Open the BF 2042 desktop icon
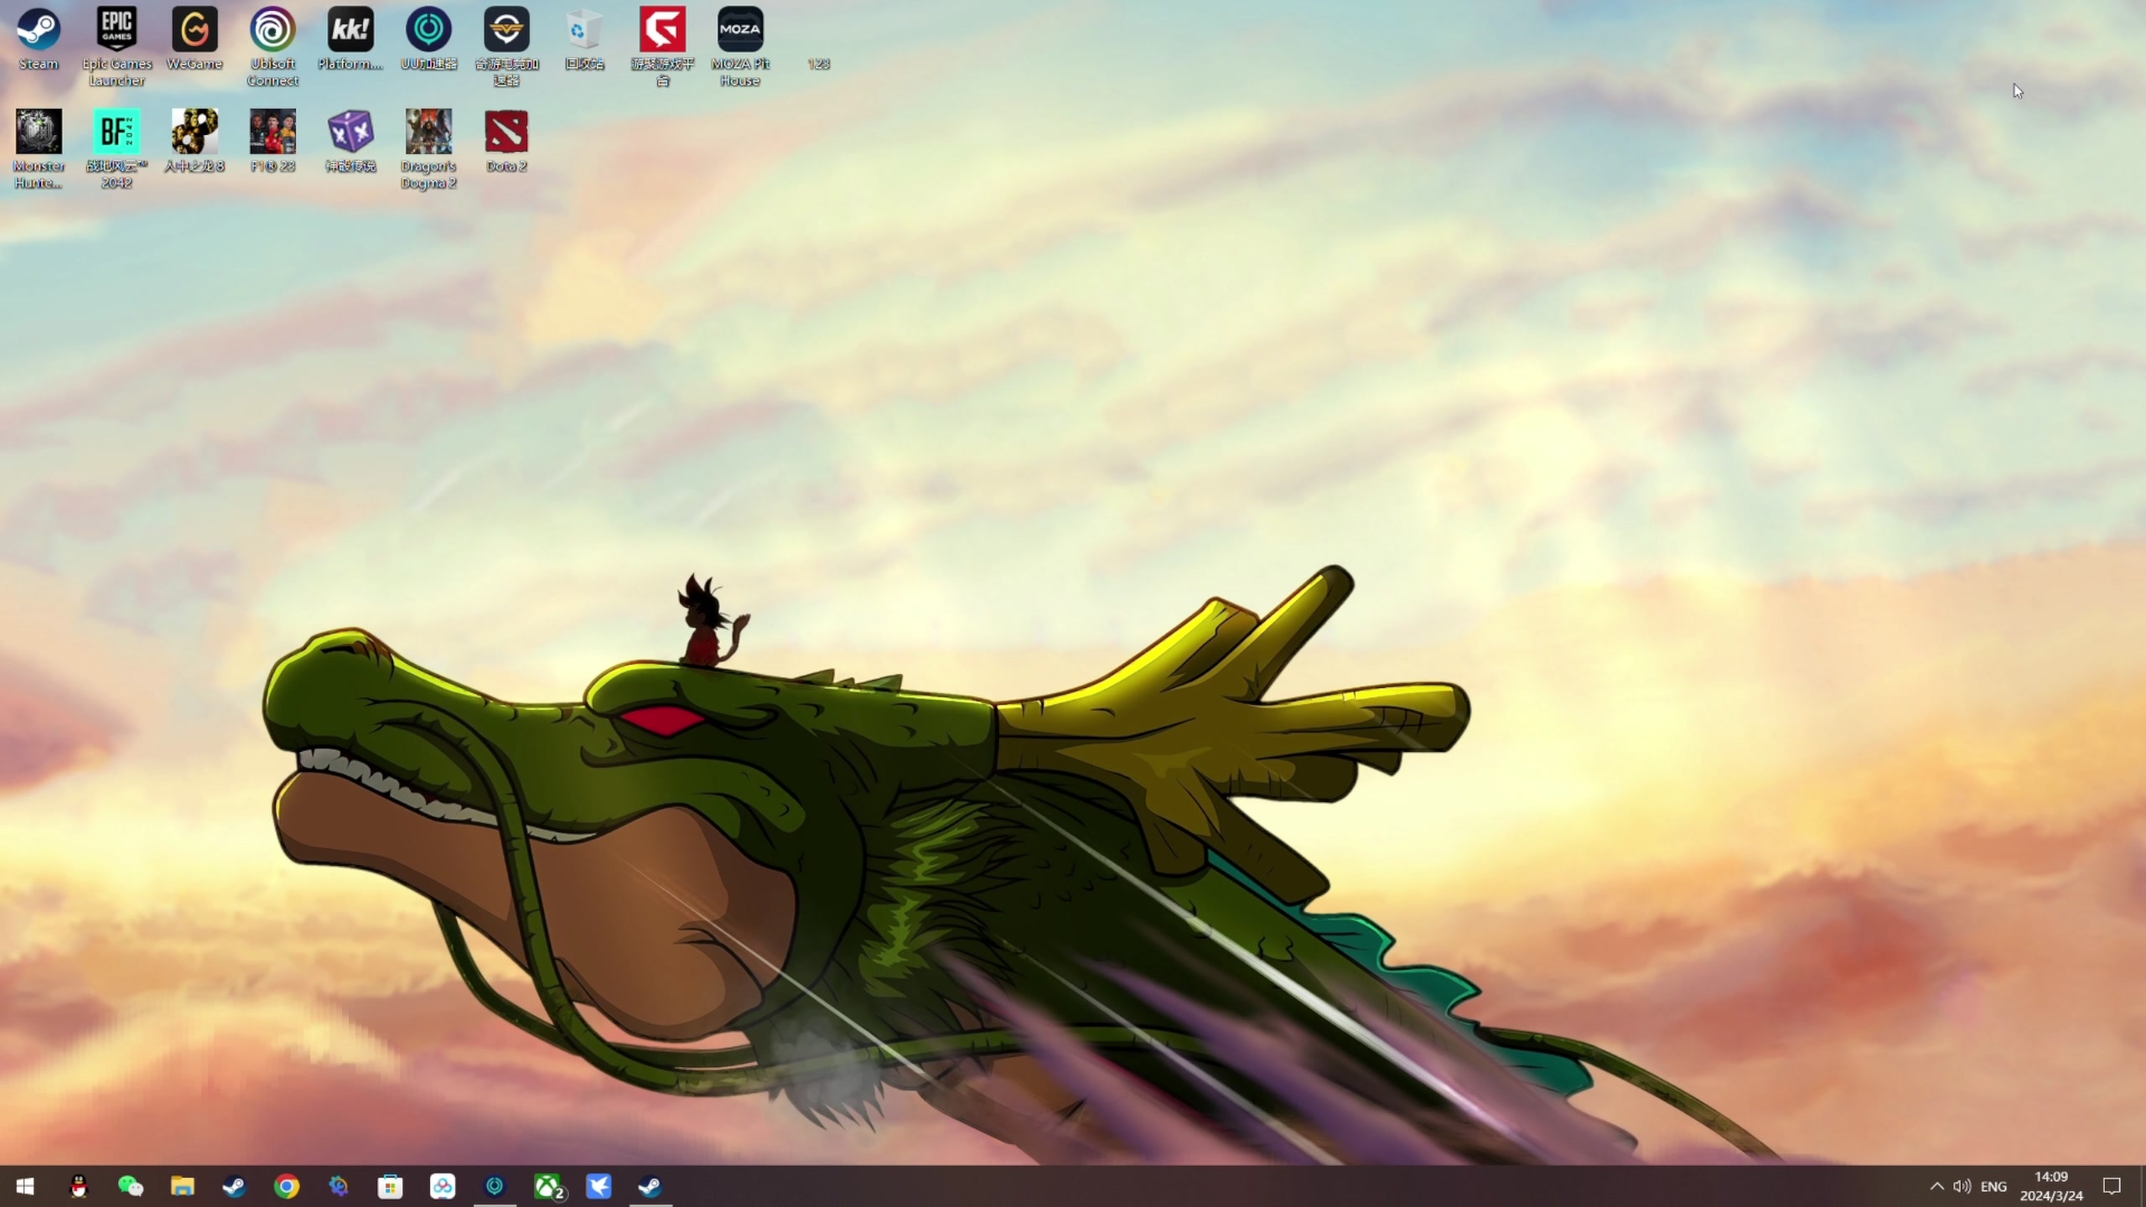The image size is (2146, 1207). (x=117, y=132)
